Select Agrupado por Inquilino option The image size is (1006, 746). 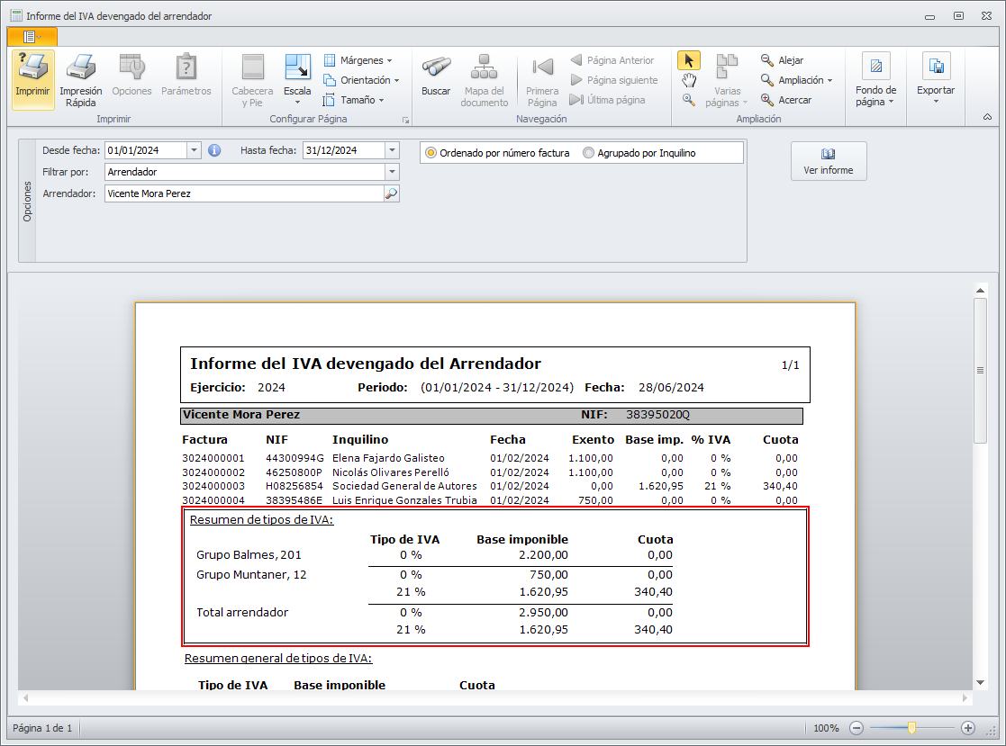click(x=589, y=153)
